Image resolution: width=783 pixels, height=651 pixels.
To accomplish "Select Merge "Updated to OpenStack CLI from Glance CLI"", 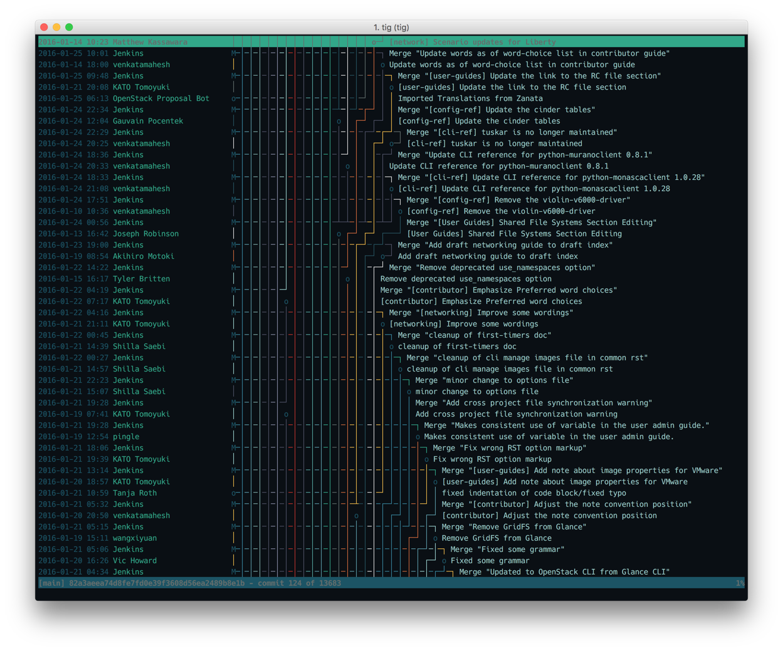I will pos(564,572).
